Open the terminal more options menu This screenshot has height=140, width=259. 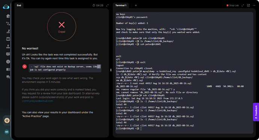coord(254,6)
